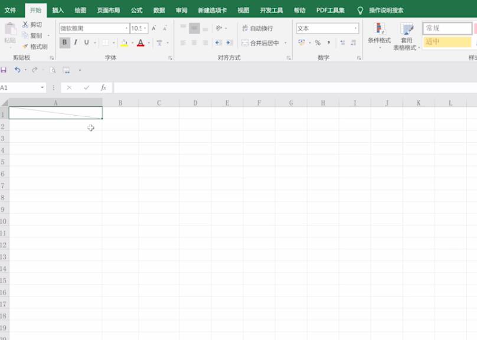This screenshot has height=340, width=477.
Task: Toggle Italic formatting
Action: [x=76, y=42]
